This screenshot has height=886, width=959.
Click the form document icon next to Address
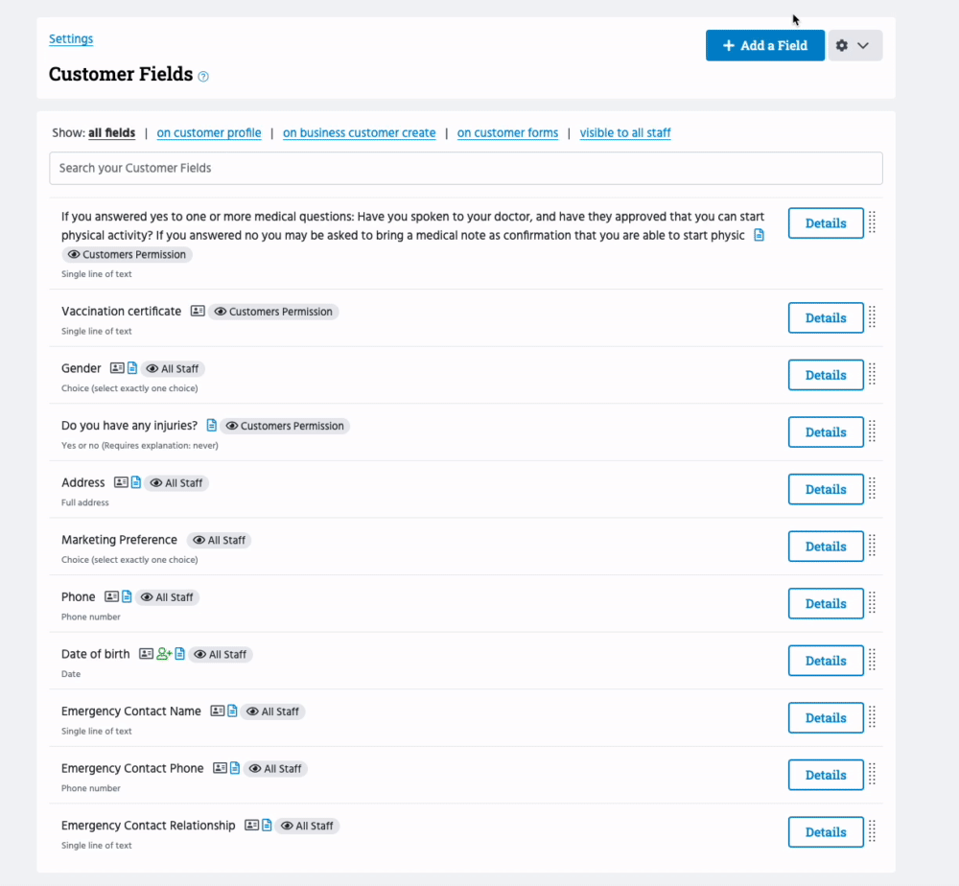[136, 482]
